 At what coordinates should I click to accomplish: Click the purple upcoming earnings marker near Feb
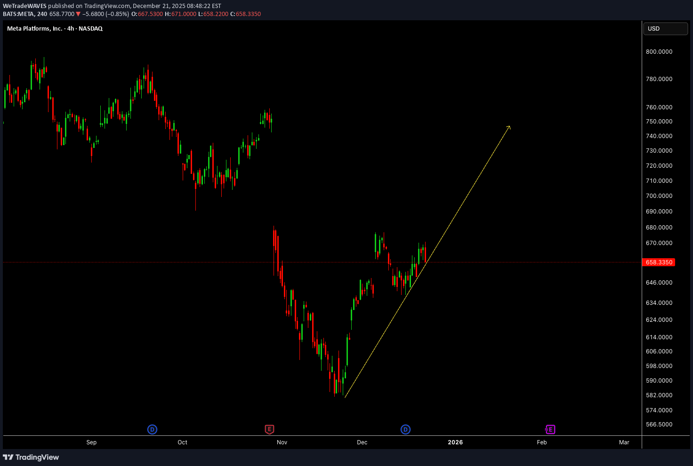[x=550, y=429]
